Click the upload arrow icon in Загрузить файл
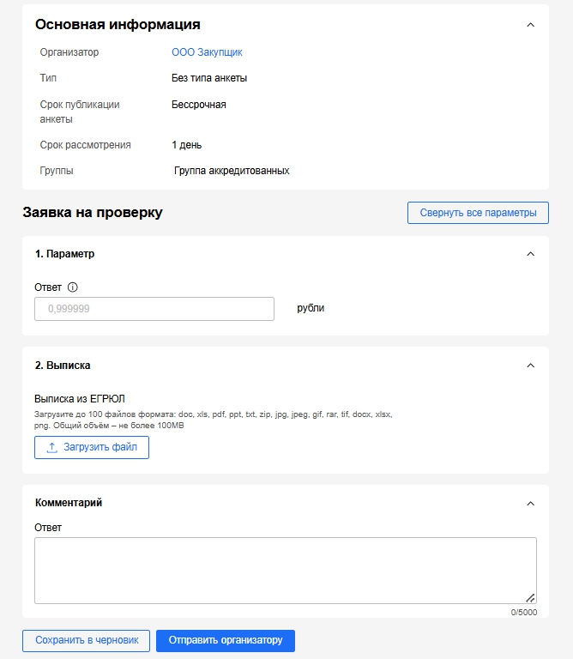This screenshot has width=573, height=659. coord(52,448)
